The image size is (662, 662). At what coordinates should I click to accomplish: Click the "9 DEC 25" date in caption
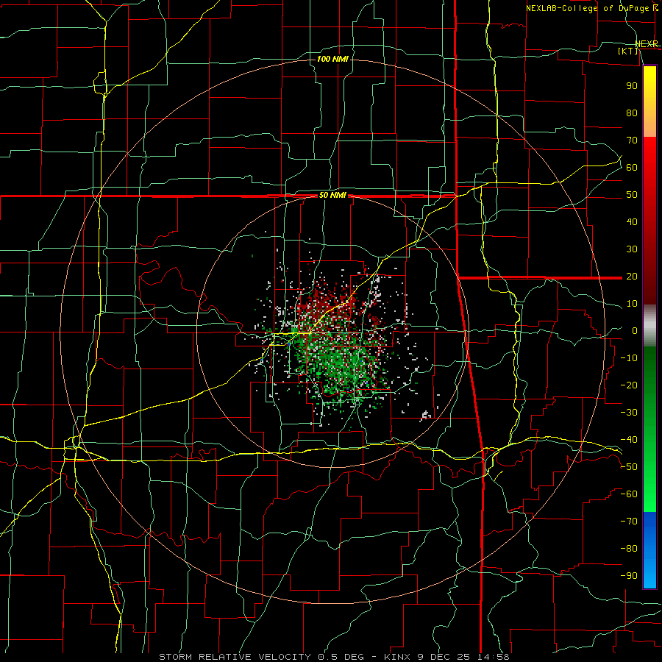pyautogui.click(x=444, y=657)
